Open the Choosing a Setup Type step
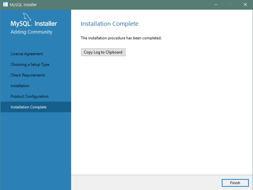This screenshot has height=190, width=253. click(x=30, y=65)
